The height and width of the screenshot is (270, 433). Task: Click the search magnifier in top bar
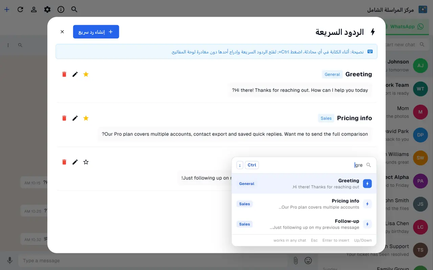(x=74, y=9)
